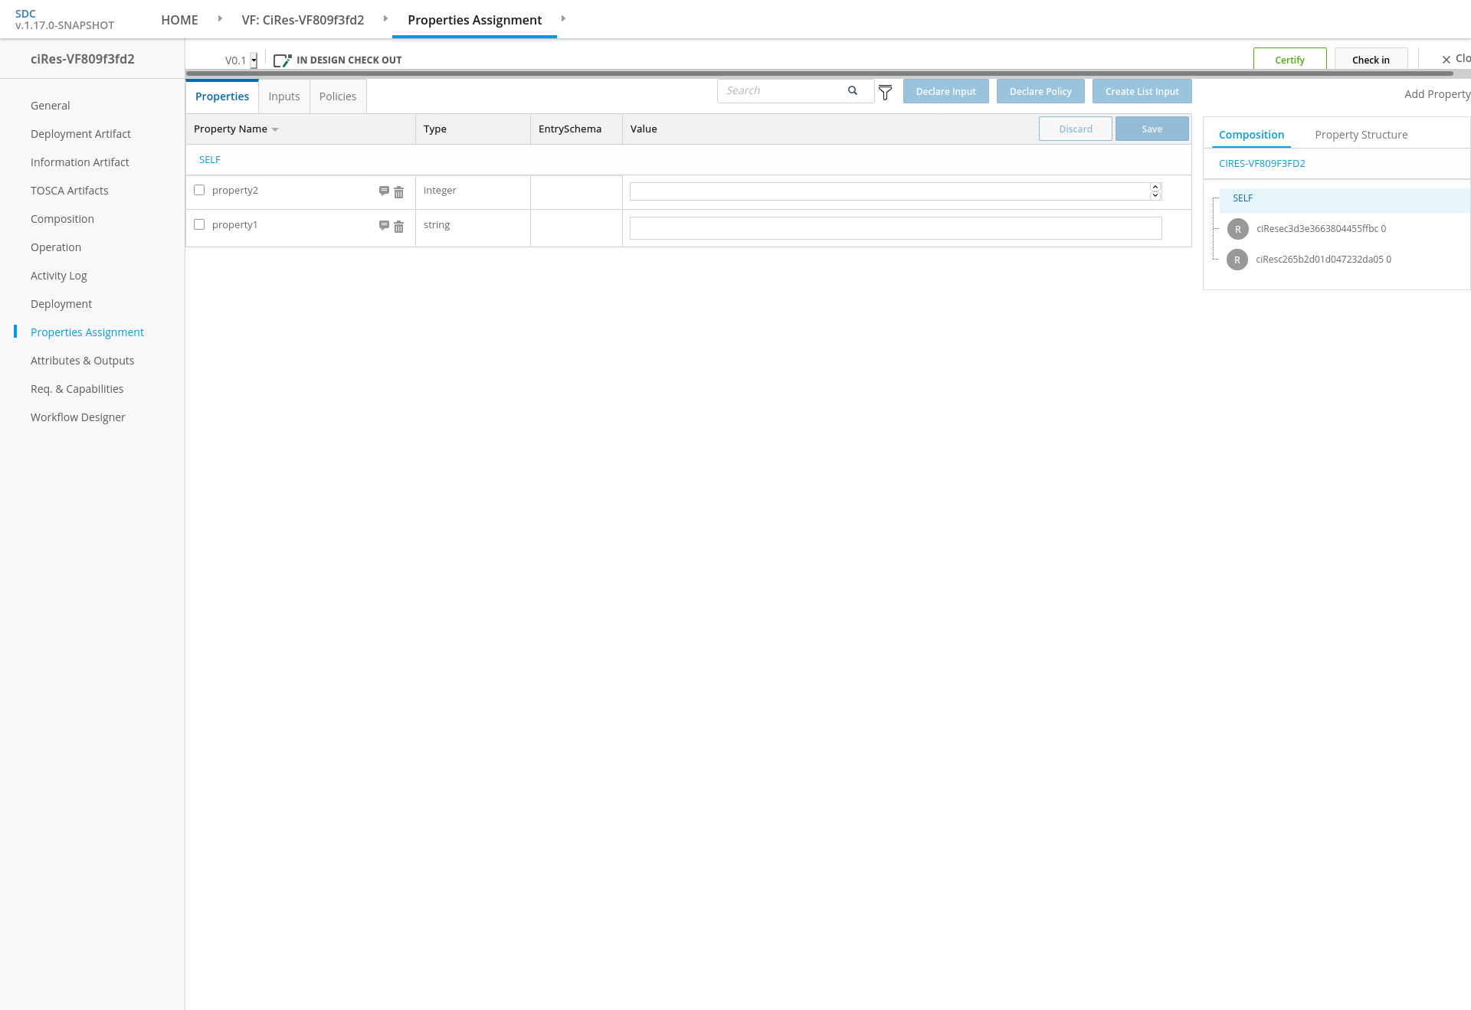Switch to the Policies tab

point(338,96)
